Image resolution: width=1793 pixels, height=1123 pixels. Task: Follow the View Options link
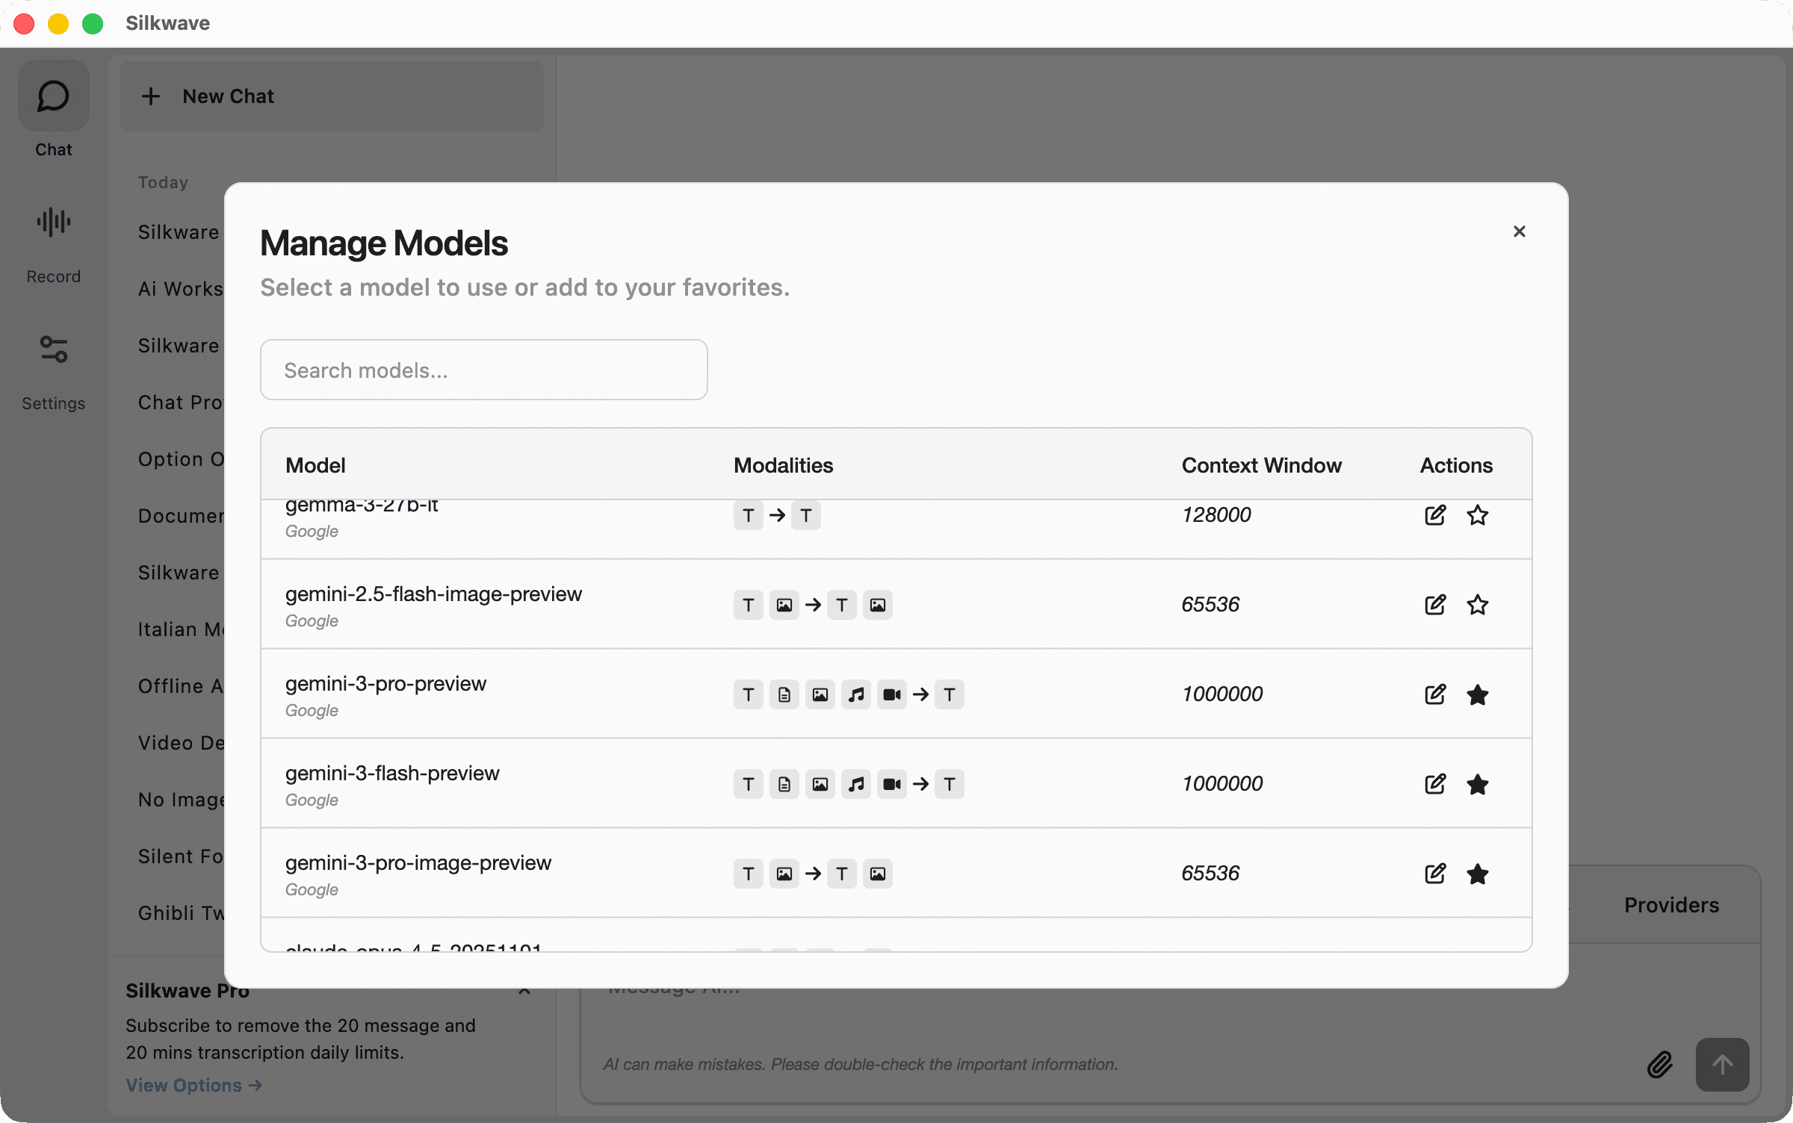(x=193, y=1085)
